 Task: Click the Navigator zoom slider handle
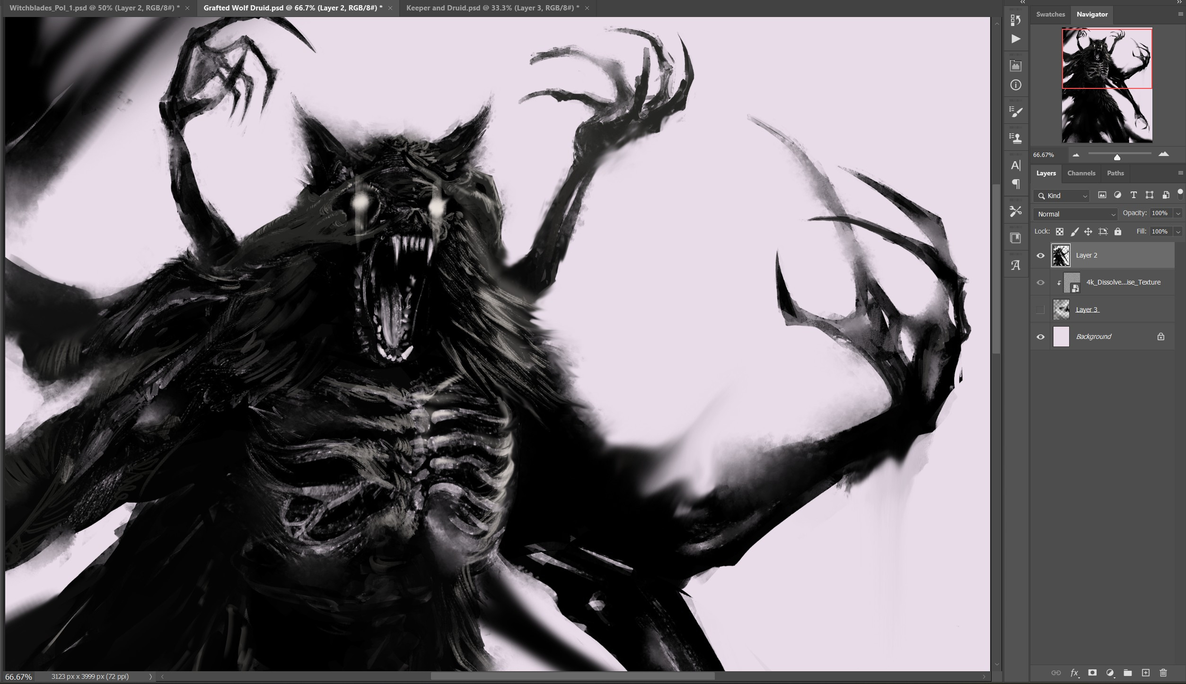pyautogui.click(x=1117, y=157)
